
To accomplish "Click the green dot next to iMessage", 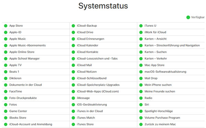I will pyautogui.click(x=73, y=98).
